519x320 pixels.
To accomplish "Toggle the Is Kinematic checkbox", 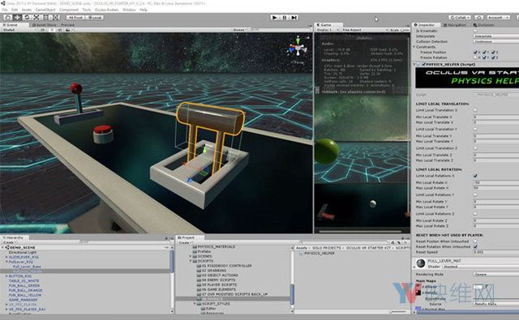I will pos(475,31).
